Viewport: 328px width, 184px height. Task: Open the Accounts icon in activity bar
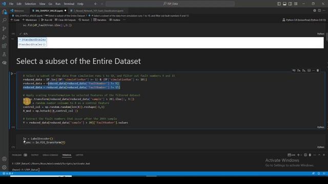(x=4, y=159)
